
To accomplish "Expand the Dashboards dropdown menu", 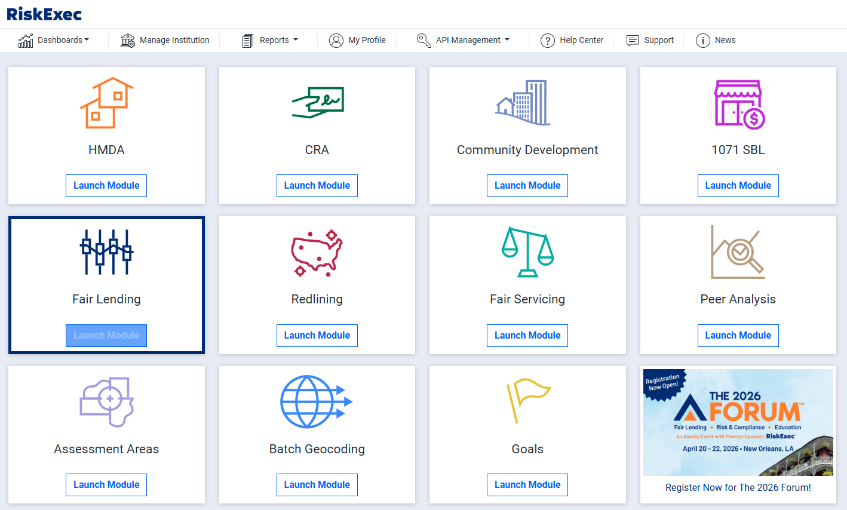I will tap(54, 40).
